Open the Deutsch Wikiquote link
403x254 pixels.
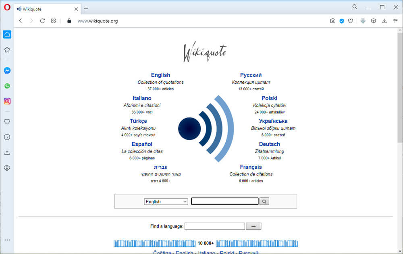(x=269, y=144)
